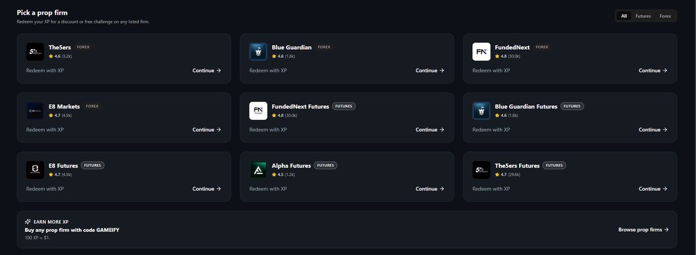Click the 'Blue Guardian Futures' name
Image resolution: width=696 pixels, height=255 pixels.
pyautogui.click(x=526, y=106)
